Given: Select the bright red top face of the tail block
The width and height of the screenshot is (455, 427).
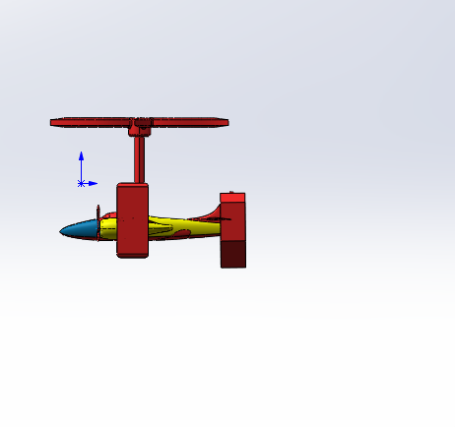Looking at the screenshot, I should click(x=232, y=198).
